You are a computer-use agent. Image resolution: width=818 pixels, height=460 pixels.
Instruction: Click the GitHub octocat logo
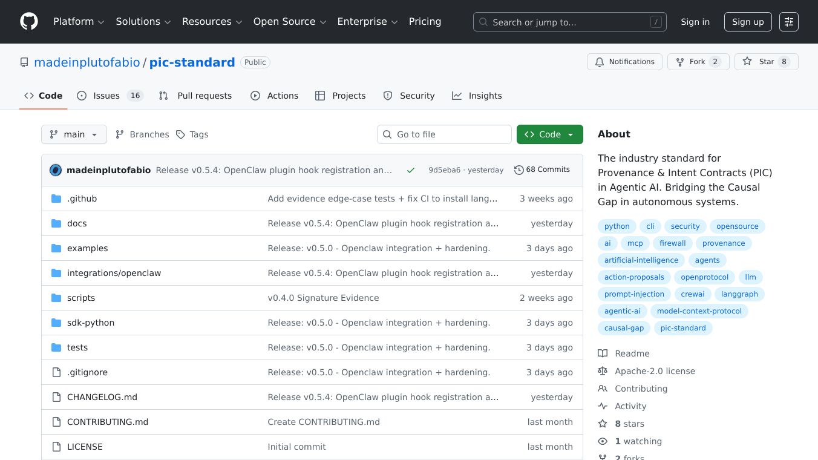click(28, 22)
